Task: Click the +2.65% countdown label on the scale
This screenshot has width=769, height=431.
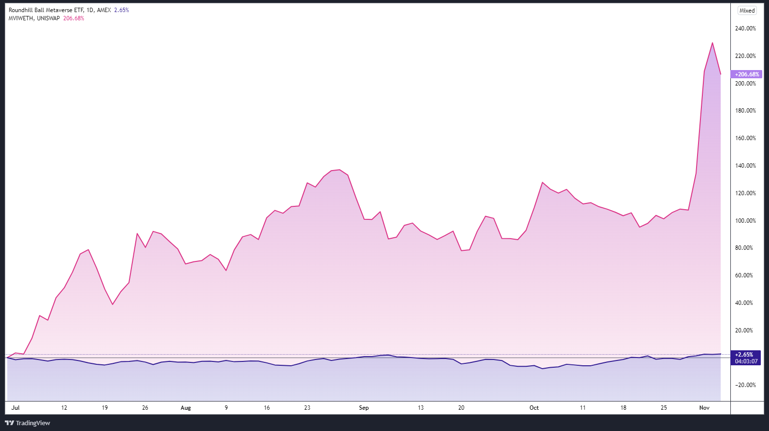Action: click(x=746, y=358)
